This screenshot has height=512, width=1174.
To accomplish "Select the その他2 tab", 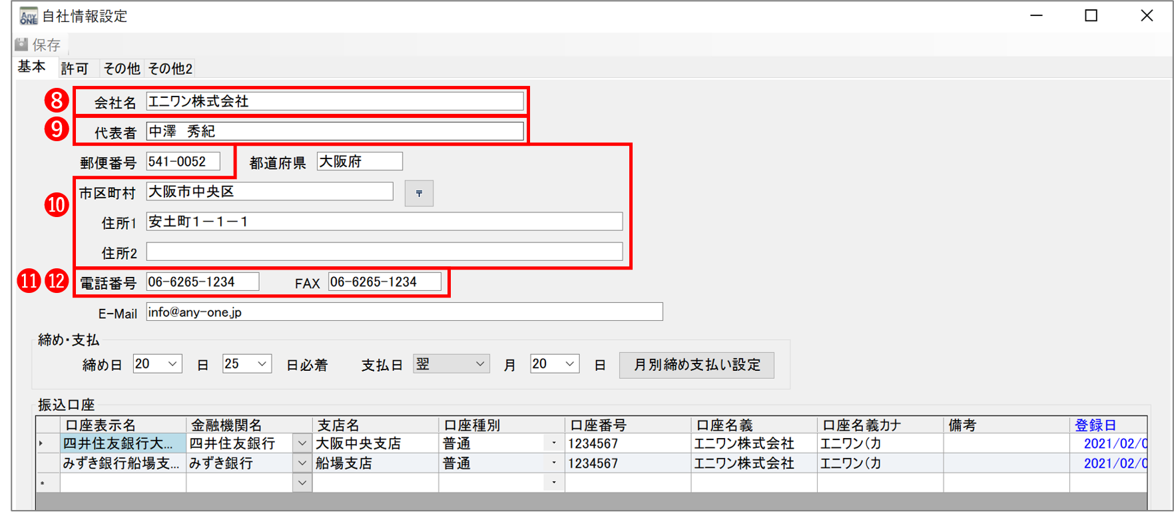I will tap(170, 69).
